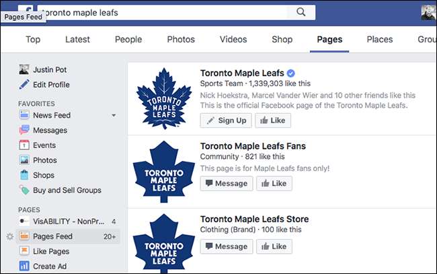Open the Events calendar icon

[24, 145]
